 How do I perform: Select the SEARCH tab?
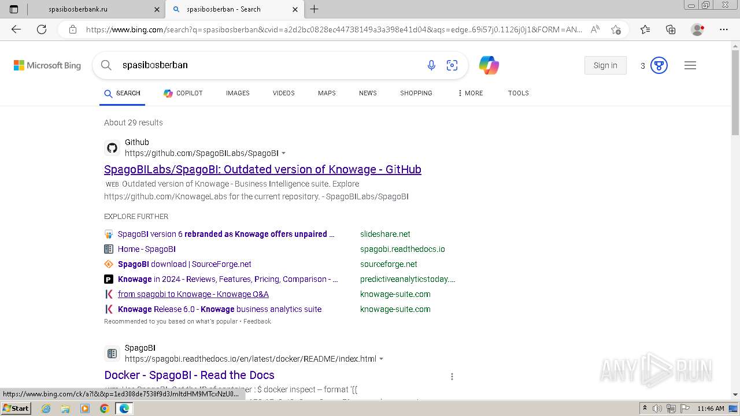(122, 93)
